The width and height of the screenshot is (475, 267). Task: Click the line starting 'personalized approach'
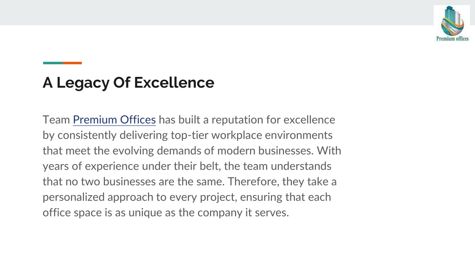pyautogui.click(x=186, y=197)
